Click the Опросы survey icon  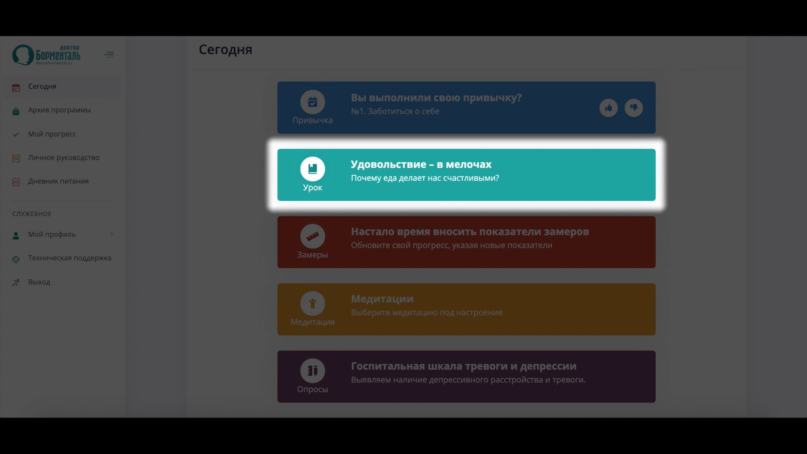point(312,371)
